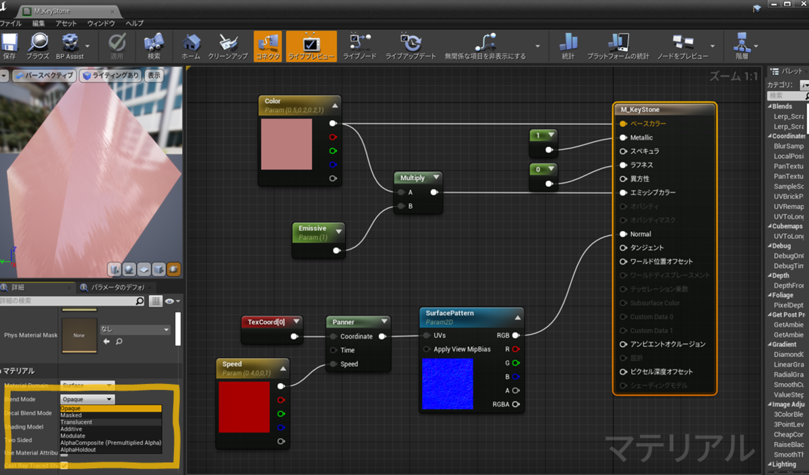This screenshot has height=475, width=809.
Task: Choose AlphaComposite (Premultiplied Alpha) option
Action: [111, 443]
